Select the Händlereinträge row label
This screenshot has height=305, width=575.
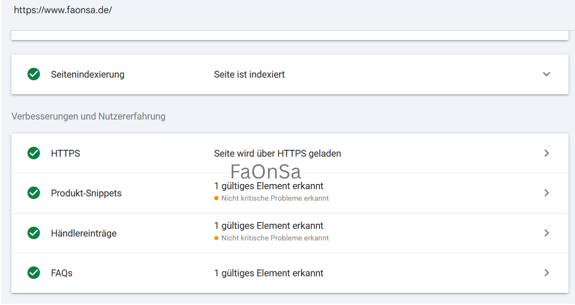(83, 233)
